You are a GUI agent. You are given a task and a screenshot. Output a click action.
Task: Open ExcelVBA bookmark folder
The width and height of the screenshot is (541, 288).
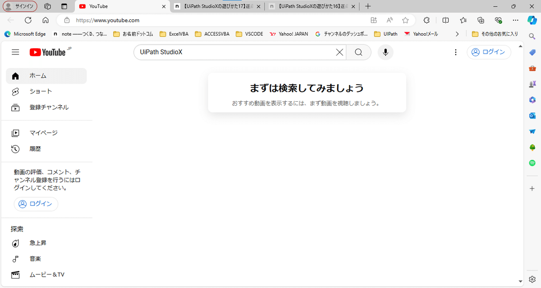[174, 34]
